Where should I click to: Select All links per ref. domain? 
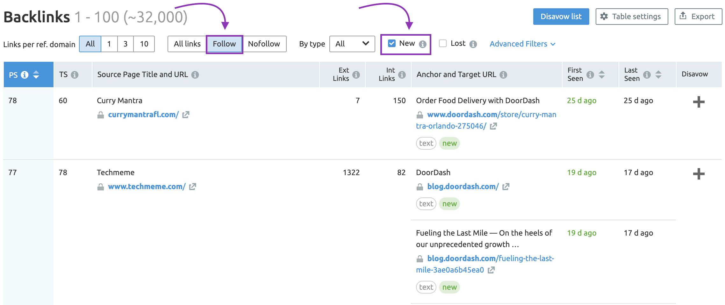[90, 44]
